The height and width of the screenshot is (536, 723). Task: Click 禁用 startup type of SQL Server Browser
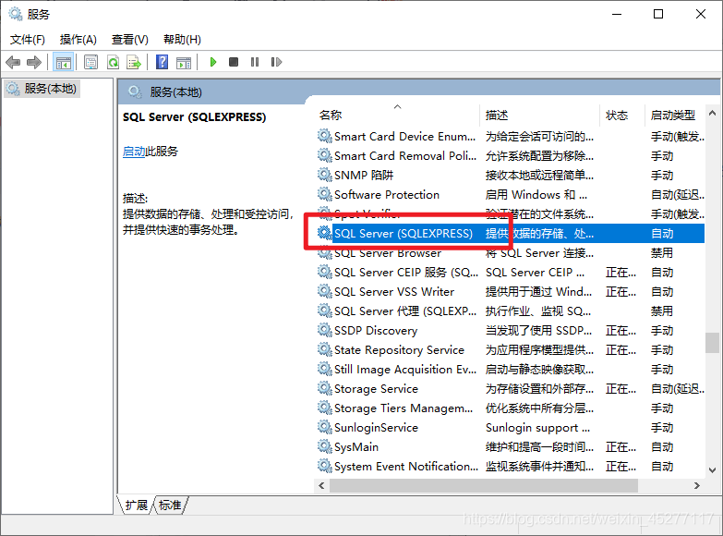tap(662, 253)
